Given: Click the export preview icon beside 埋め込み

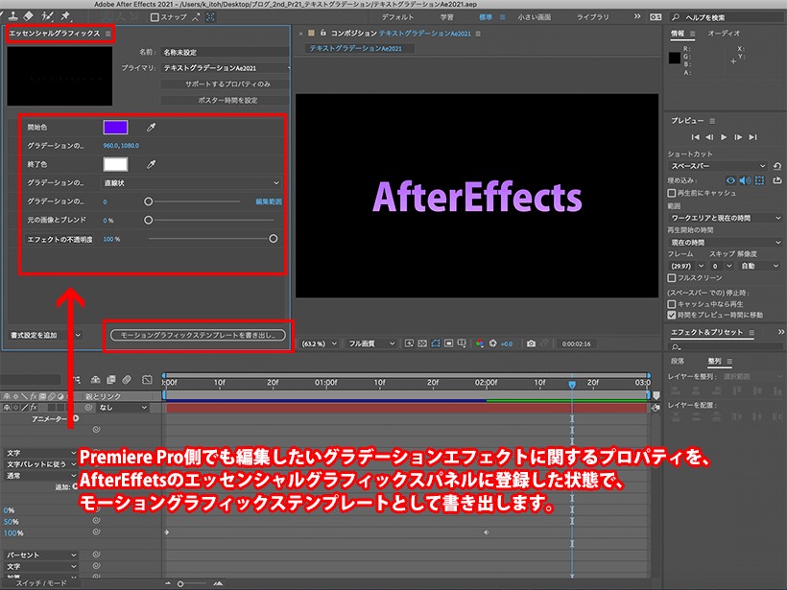Looking at the screenshot, I should coord(777,180).
